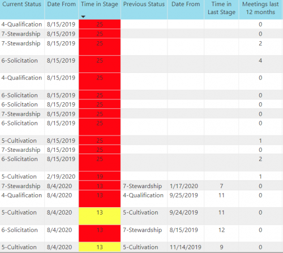283x253 pixels.
Task: Click the second Date From column header
Action: [x=186, y=4]
